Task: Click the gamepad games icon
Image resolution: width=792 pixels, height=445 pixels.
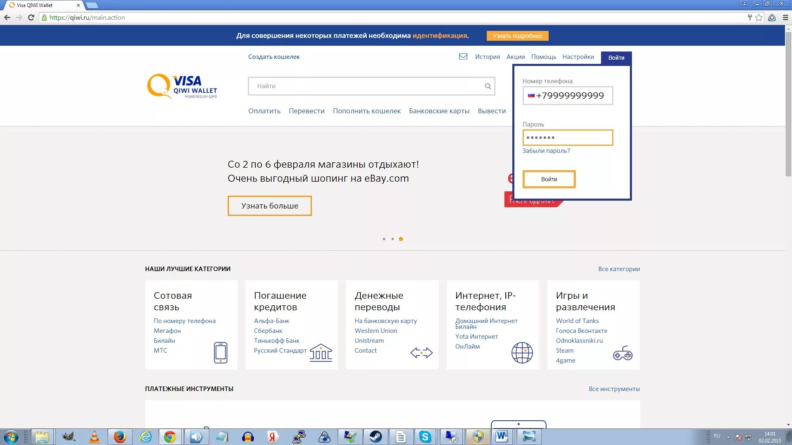Action: [x=622, y=353]
